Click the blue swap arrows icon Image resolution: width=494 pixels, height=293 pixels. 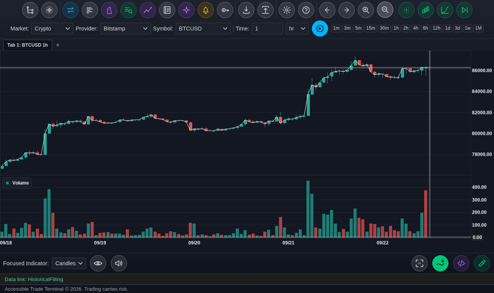coord(71,10)
